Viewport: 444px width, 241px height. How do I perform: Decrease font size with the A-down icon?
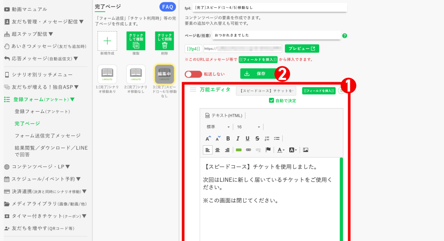click(x=218, y=138)
